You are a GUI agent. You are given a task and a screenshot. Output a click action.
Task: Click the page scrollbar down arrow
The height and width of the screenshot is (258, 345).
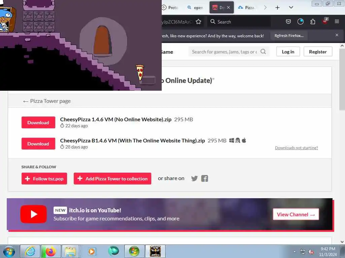pos(342,242)
